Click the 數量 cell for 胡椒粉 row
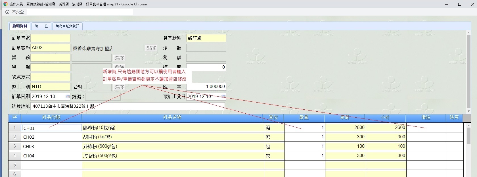Screen dimensions: 477x177 pyautogui.click(x=304, y=137)
